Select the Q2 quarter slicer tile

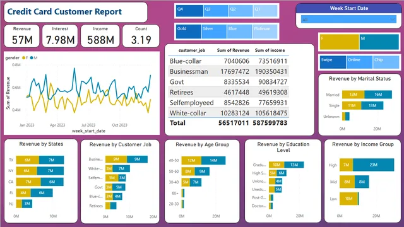pyautogui.click(x=241, y=11)
